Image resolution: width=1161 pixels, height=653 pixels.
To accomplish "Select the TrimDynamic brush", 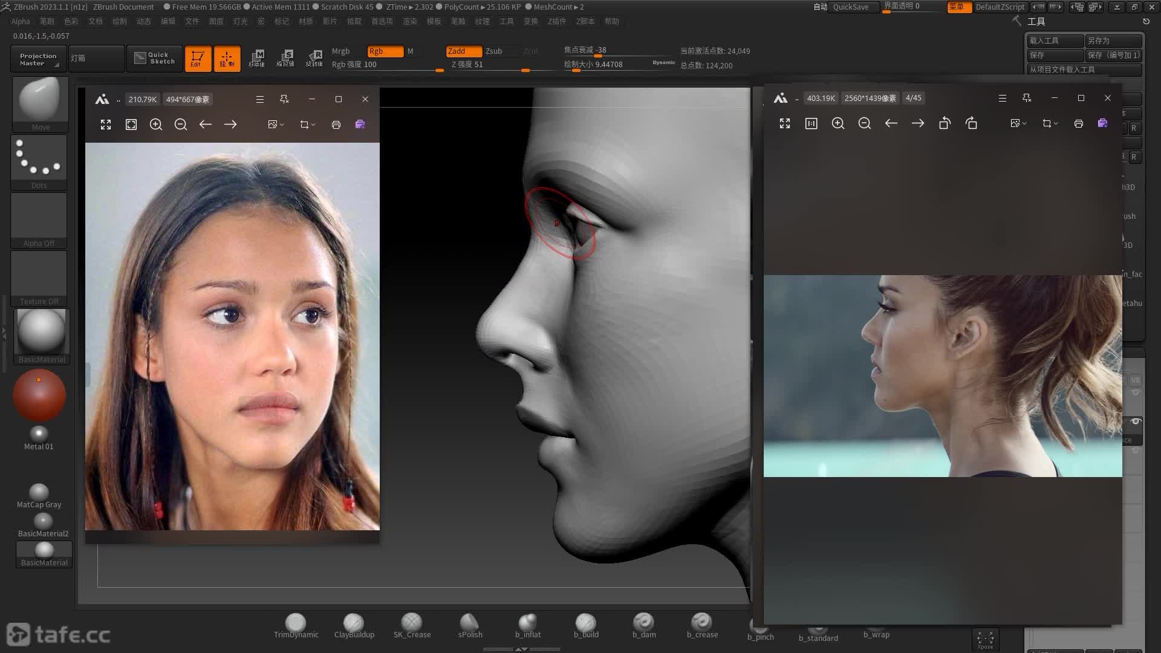I will tap(296, 624).
